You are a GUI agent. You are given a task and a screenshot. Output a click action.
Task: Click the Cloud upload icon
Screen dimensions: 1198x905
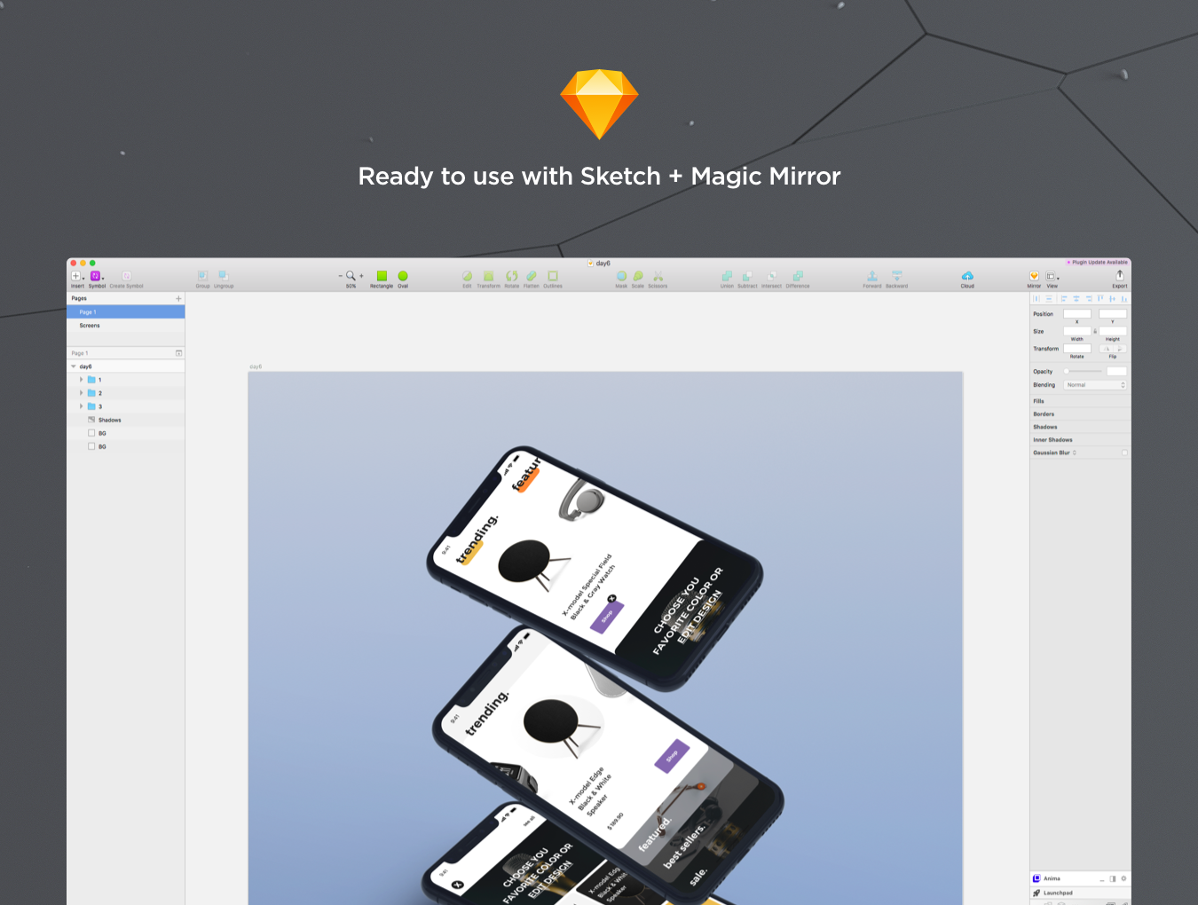pyautogui.click(x=967, y=276)
